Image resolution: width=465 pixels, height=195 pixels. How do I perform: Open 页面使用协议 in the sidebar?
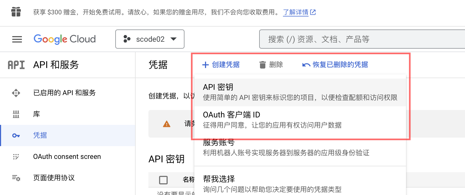pyautogui.click(x=68, y=178)
